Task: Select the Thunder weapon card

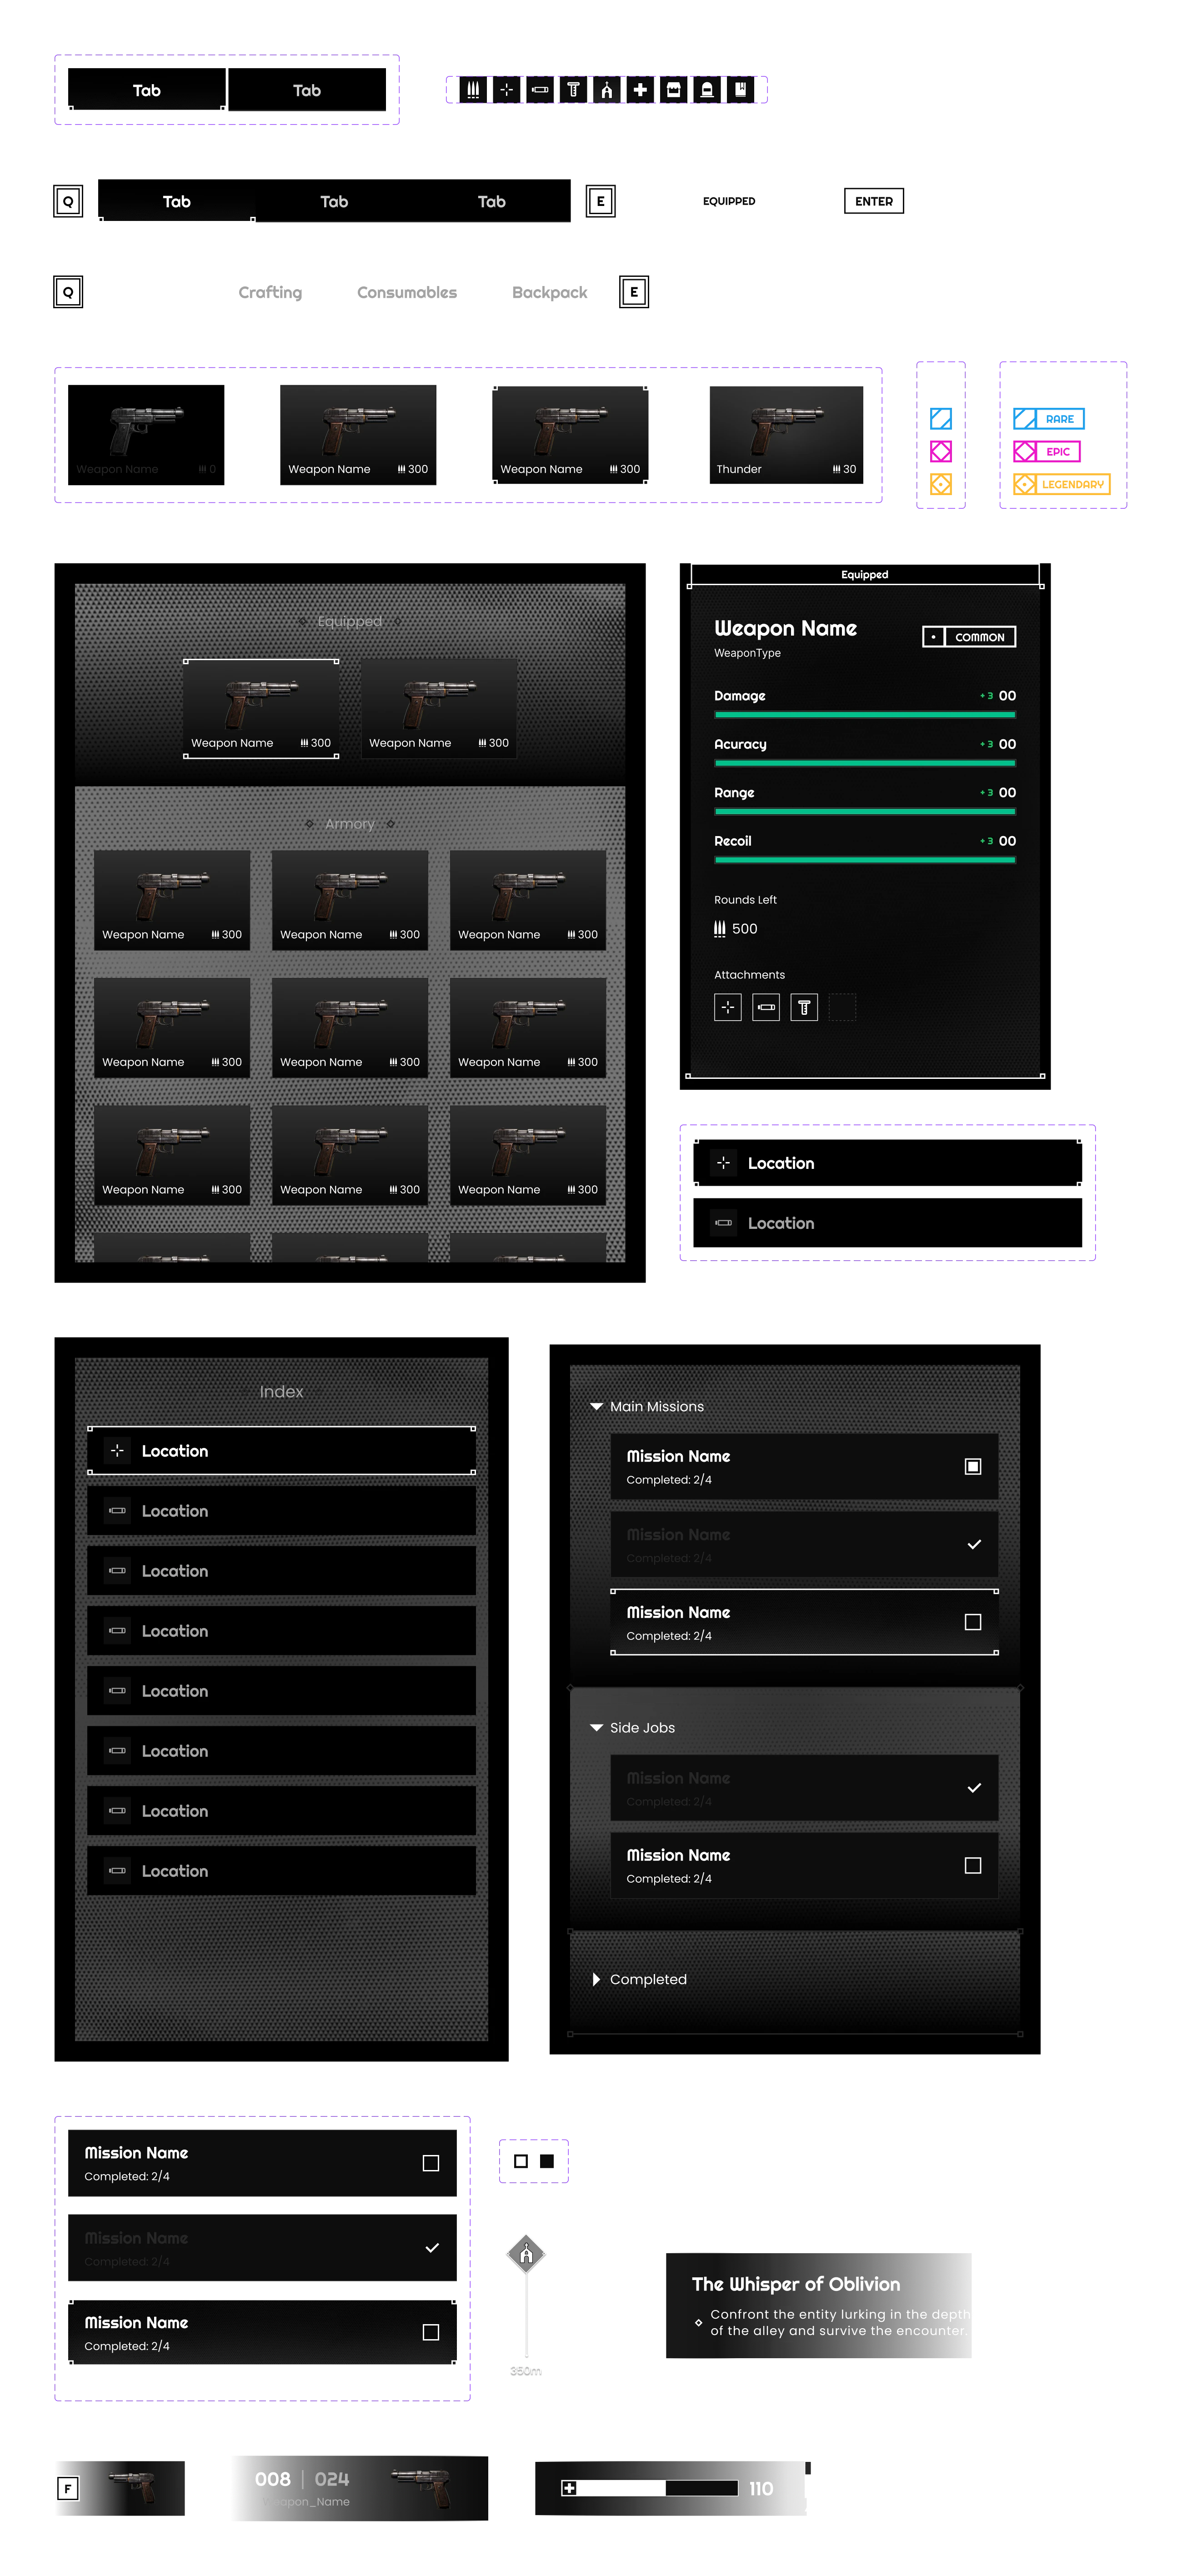Action: pos(786,434)
